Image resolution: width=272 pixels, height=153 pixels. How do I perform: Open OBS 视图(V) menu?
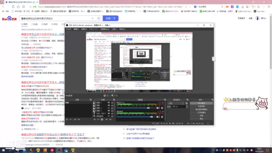(84, 29)
